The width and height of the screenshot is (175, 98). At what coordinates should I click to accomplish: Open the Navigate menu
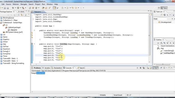pyautogui.click(x=24, y=4)
